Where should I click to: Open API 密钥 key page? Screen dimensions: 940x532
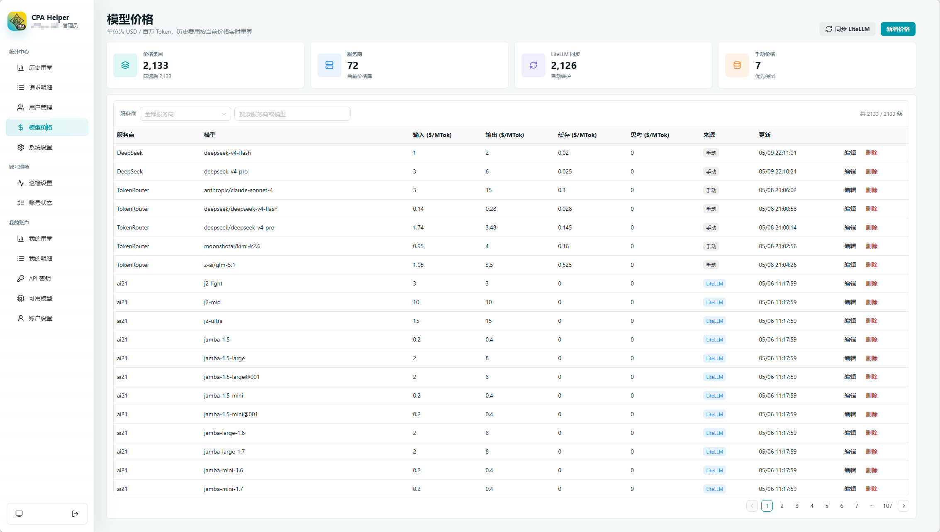point(47,278)
